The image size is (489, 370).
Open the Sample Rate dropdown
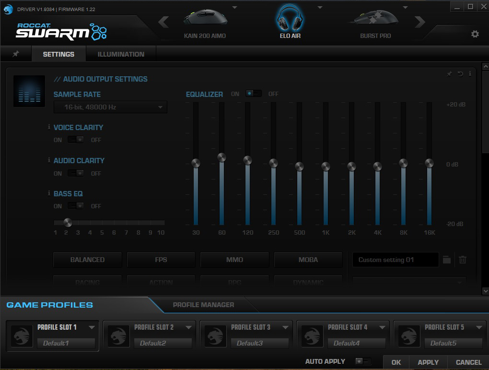(110, 107)
